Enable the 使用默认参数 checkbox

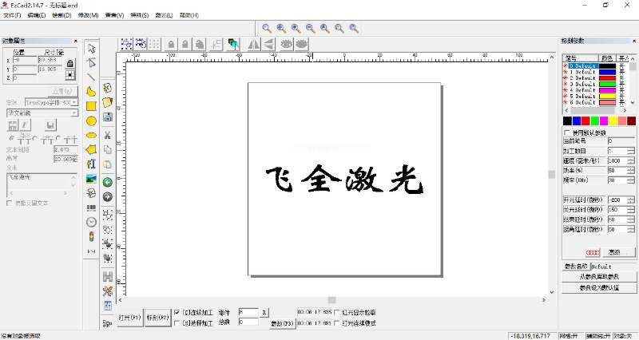(567, 132)
